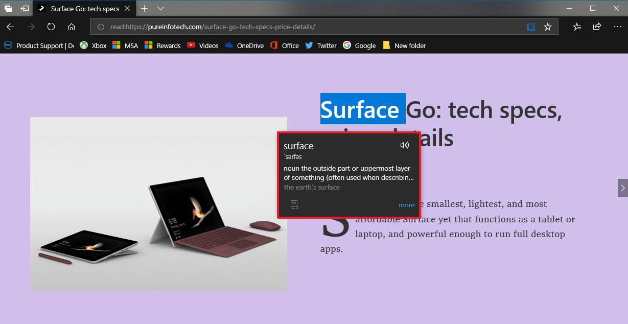Click the highlighted word Surface in title
Image resolution: width=628 pixels, height=324 pixels.
click(x=363, y=109)
